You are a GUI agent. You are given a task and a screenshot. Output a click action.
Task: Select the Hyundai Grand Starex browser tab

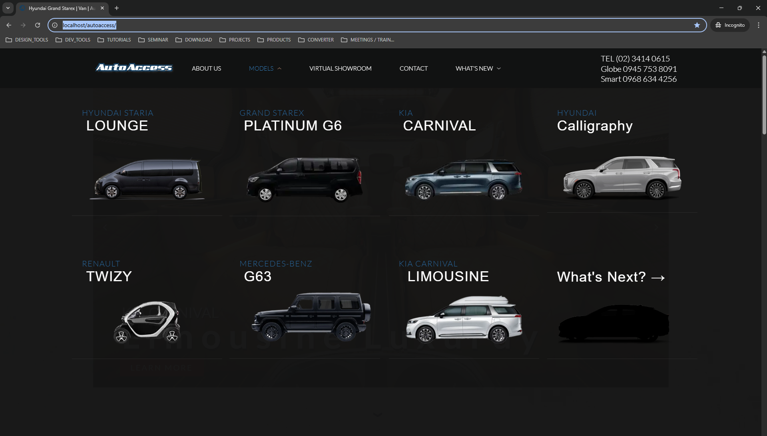(x=62, y=8)
